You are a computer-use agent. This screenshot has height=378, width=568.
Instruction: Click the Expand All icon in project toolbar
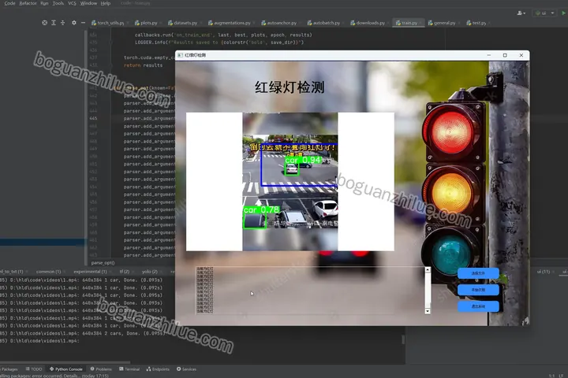(x=54, y=22)
